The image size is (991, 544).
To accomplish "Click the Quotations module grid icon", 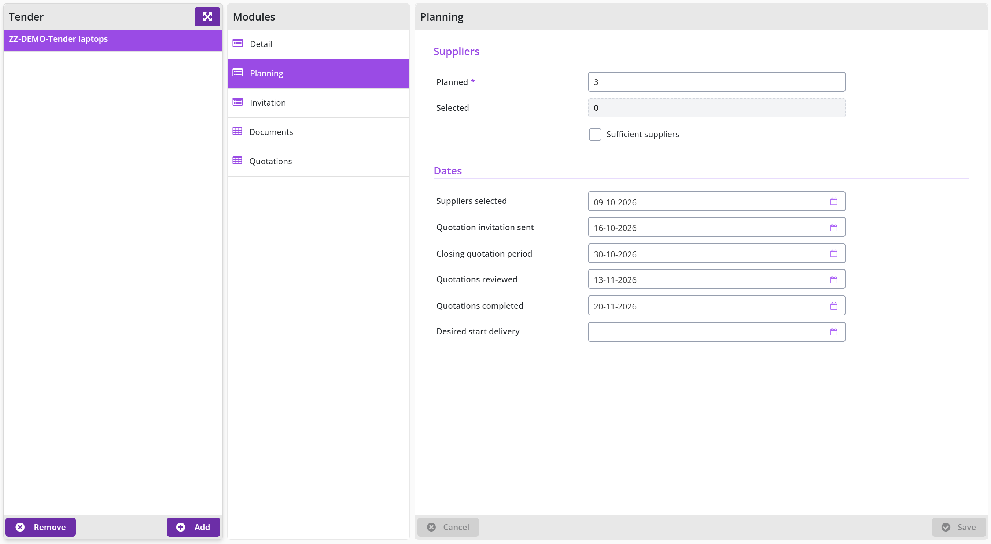I will tap(237, 161).
